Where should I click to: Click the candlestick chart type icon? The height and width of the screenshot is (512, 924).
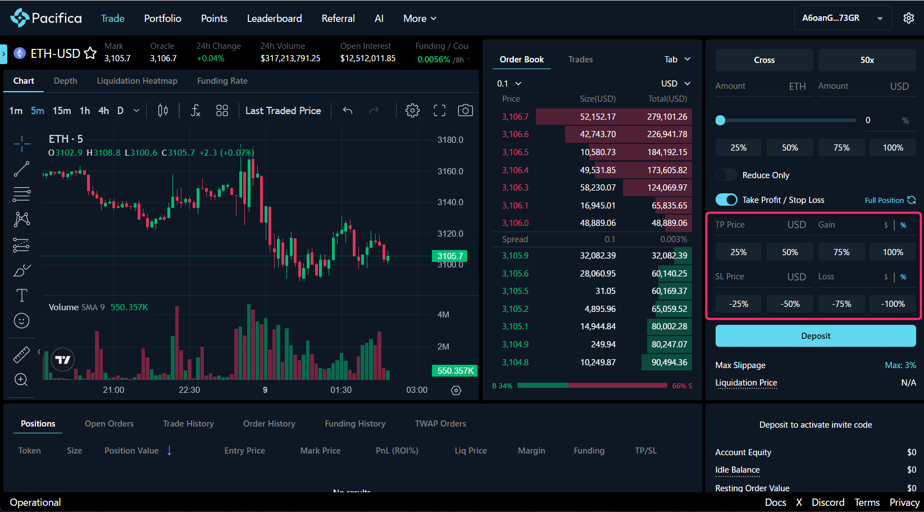[x=163, y=111]
